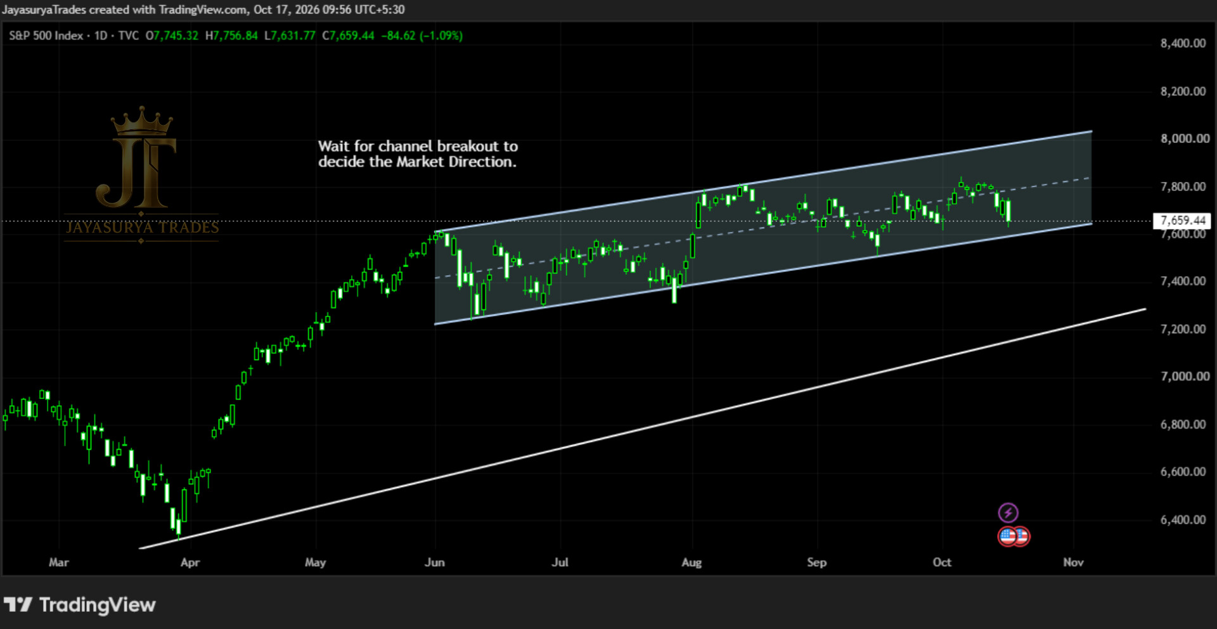Image resolution: width=1217 pixels, height=629 pixels.
Task: Click the TradingView logo at bottom left
Action: pyautogui.click(x=79, y=605)
